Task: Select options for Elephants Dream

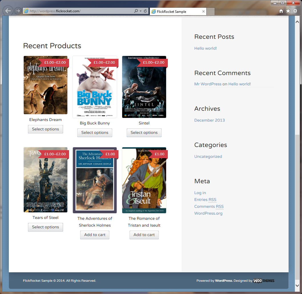Action: point(45,129)
